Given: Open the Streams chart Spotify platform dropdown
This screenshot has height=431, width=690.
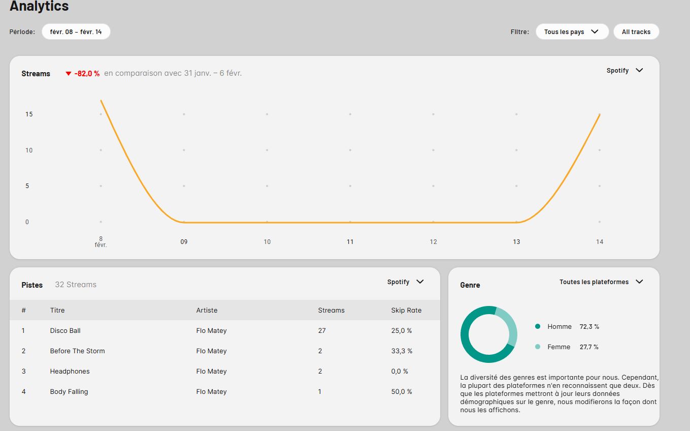Looking at the screenshot, I should tap(625, 71).
